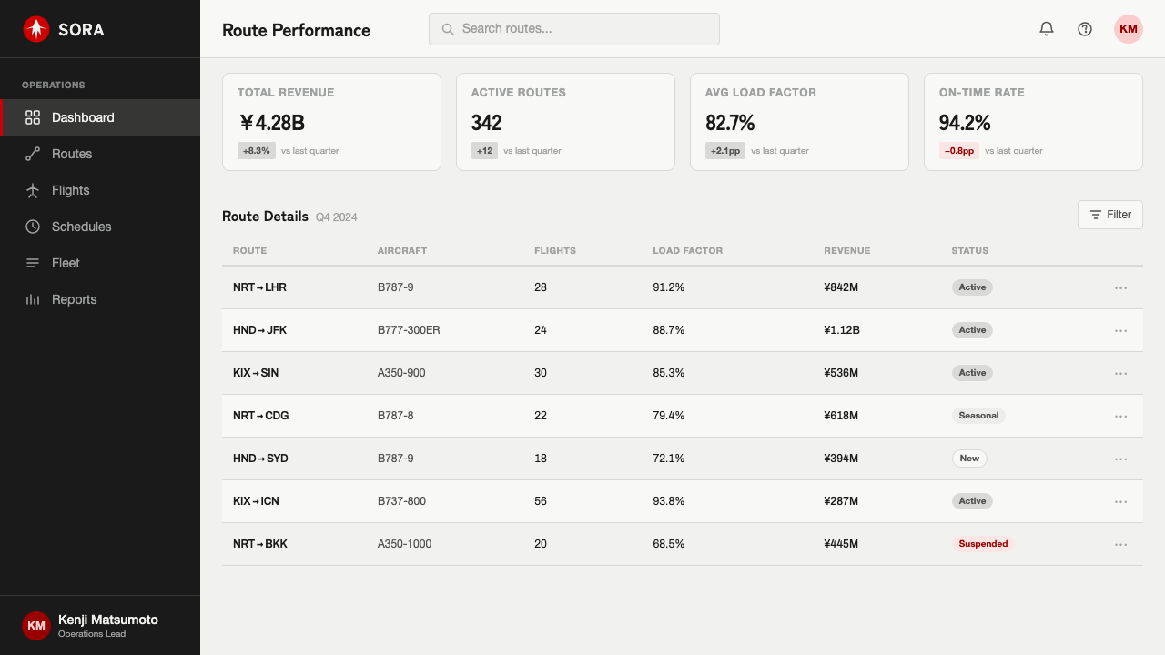Open more options for KIX→SIN row
This screenshot has height=655, width=1165.
coord(1121,373)
